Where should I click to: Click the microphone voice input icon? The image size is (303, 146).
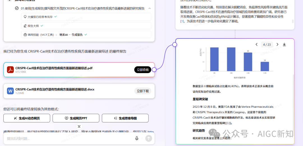137,138
